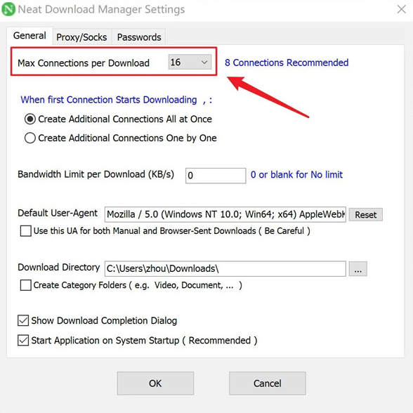Click the Neat Download Manager logo icon
Viewport: 413px width, 413px height.
[x=8, y=9]
